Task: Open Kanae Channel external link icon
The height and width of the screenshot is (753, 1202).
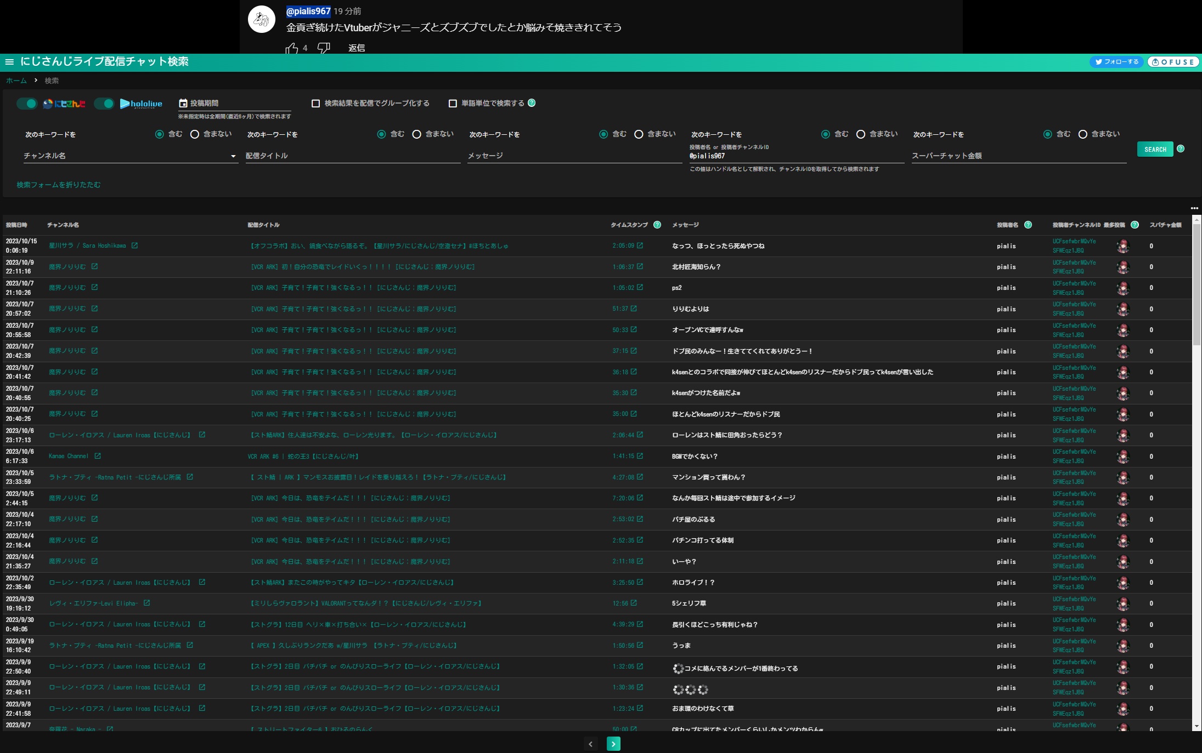Action: [x=98, y=456]
